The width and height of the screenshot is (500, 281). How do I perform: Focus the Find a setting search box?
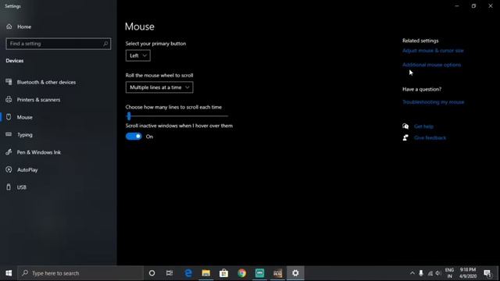tap(59, 44)
